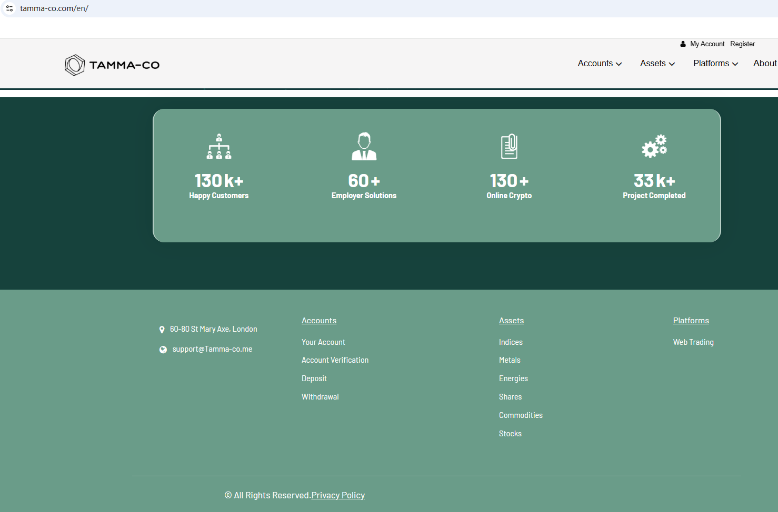Click the Project Completed gears icon

tap(654, 146)
